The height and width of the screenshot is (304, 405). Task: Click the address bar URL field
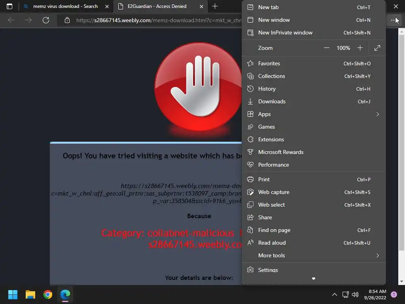(158, 20)
